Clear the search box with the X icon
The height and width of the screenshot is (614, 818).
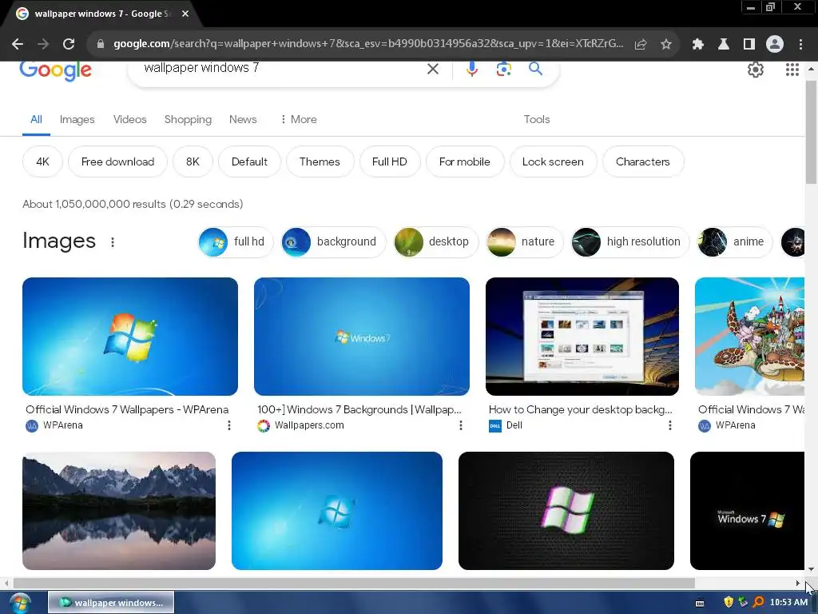(432, 69)
